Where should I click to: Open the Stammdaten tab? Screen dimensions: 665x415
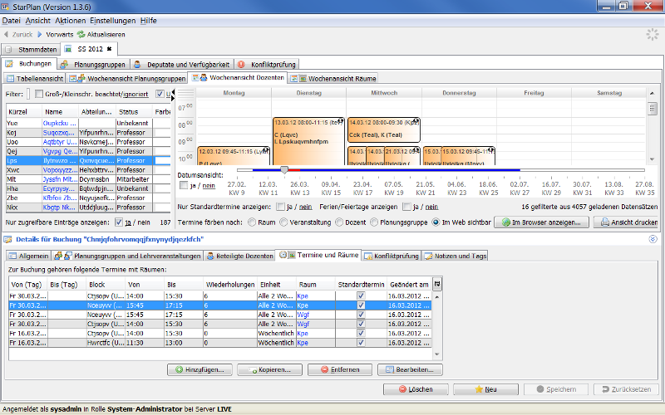pyautogui.click(x=32, y=50)
